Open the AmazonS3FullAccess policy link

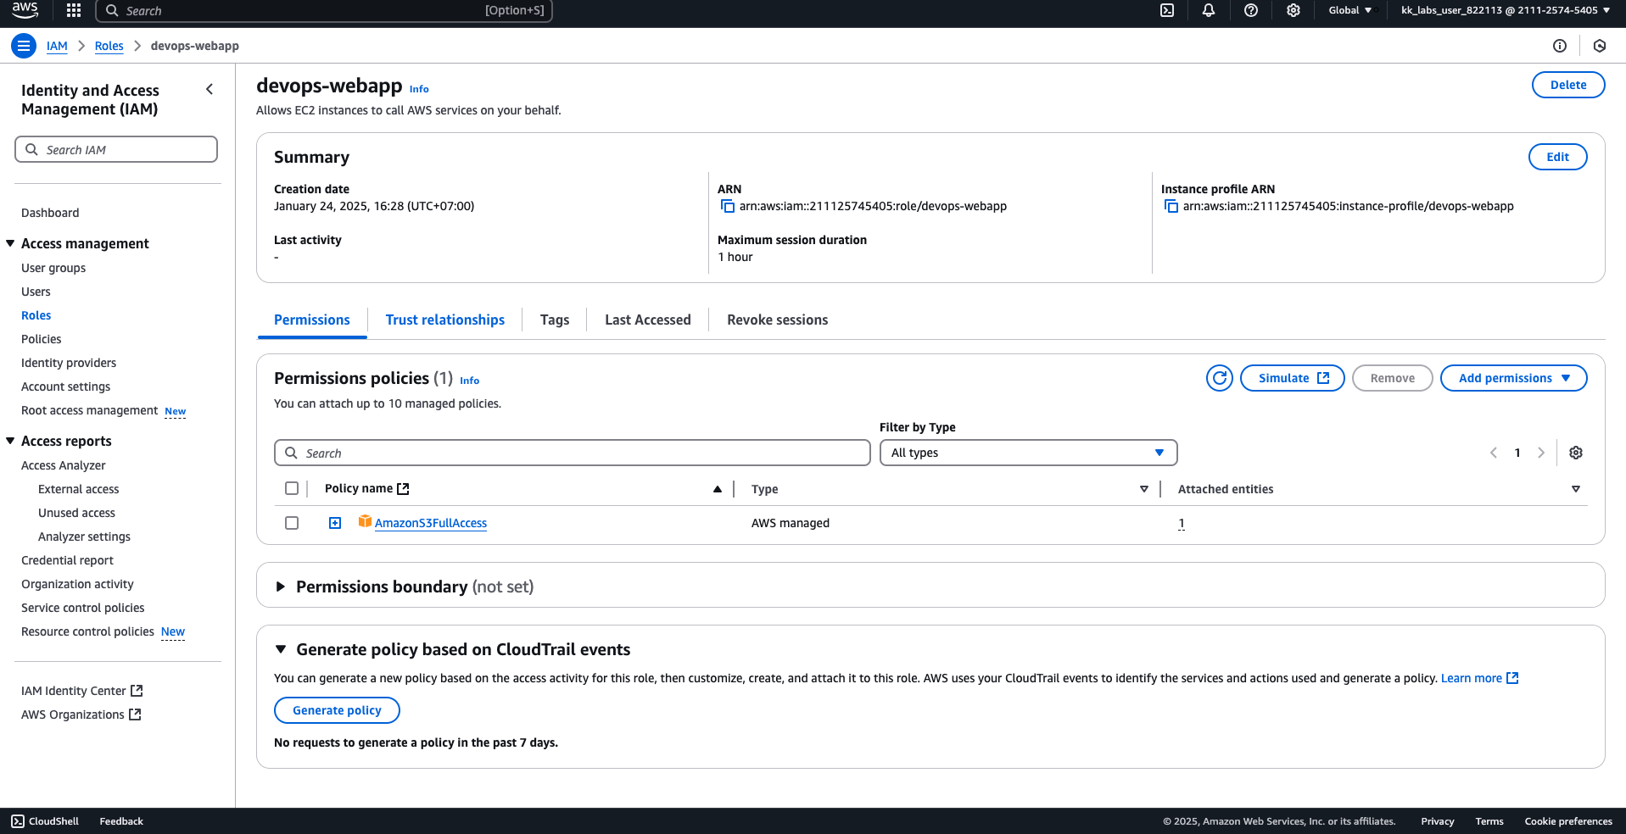coord(431,523)
